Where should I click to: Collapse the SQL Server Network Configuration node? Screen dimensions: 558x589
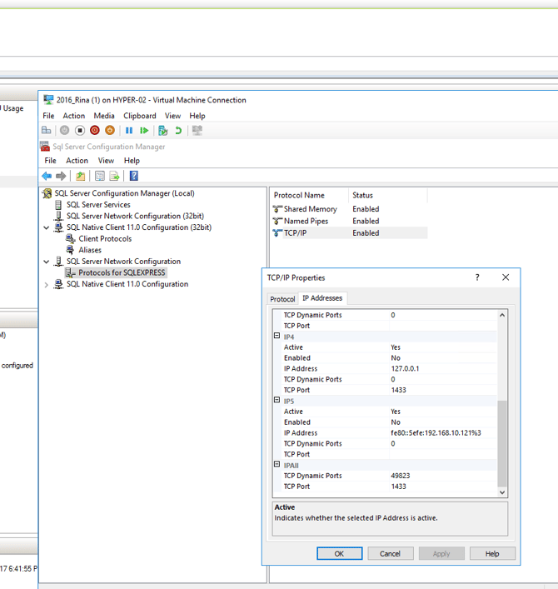coord(47,262)
